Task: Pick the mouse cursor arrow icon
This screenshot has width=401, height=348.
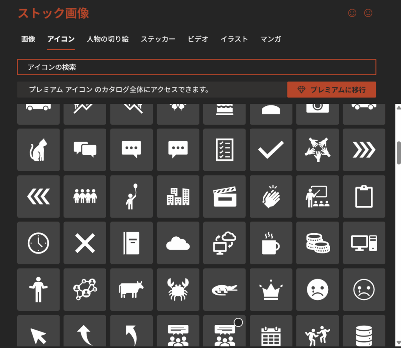Action: coord(38,331)
